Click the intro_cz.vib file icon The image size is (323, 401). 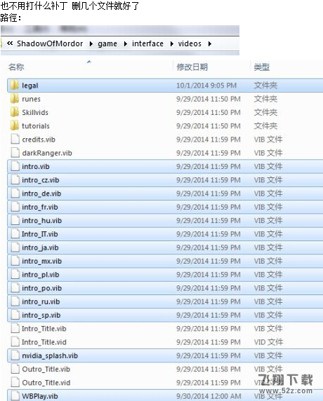click(15, 179)
